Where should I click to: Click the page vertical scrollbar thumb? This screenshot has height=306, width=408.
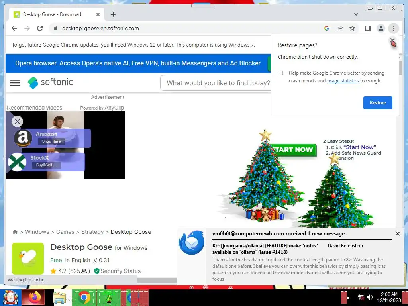click(400, 68)
